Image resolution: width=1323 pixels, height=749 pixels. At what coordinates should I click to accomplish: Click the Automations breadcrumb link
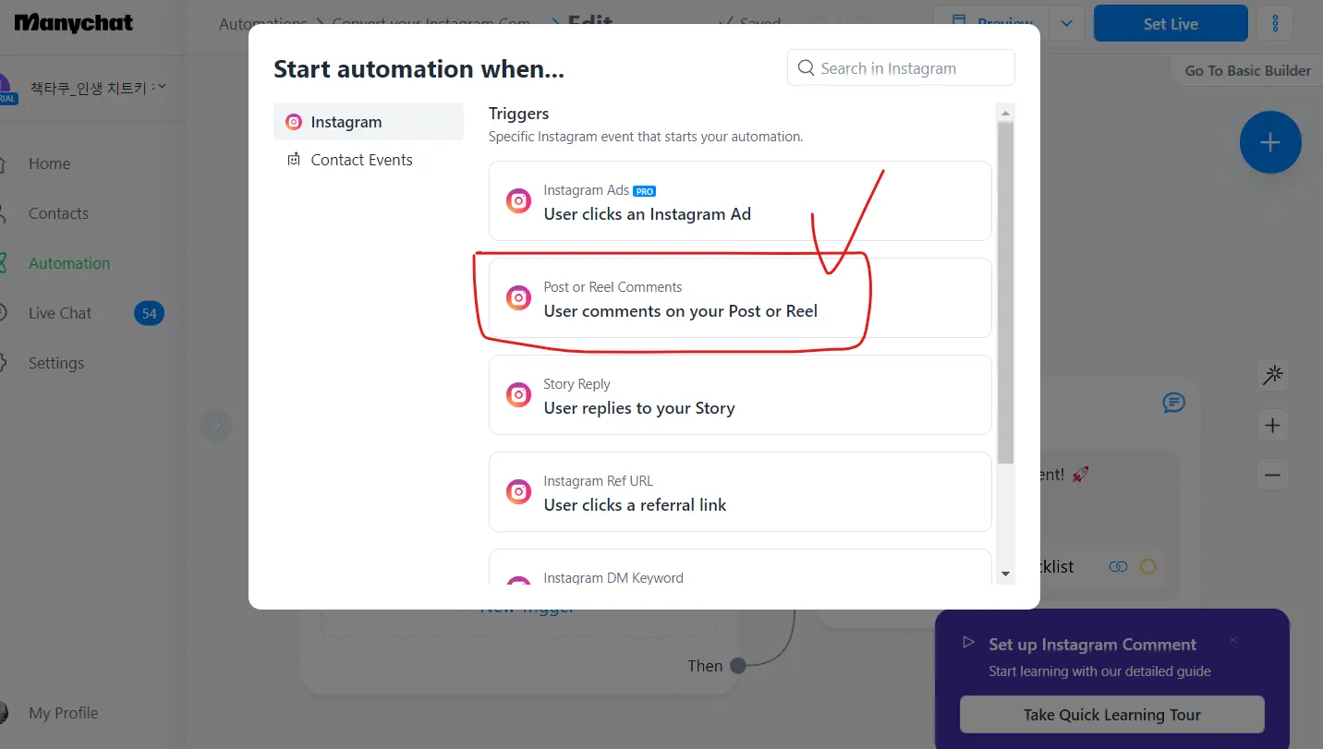(262, 24)
